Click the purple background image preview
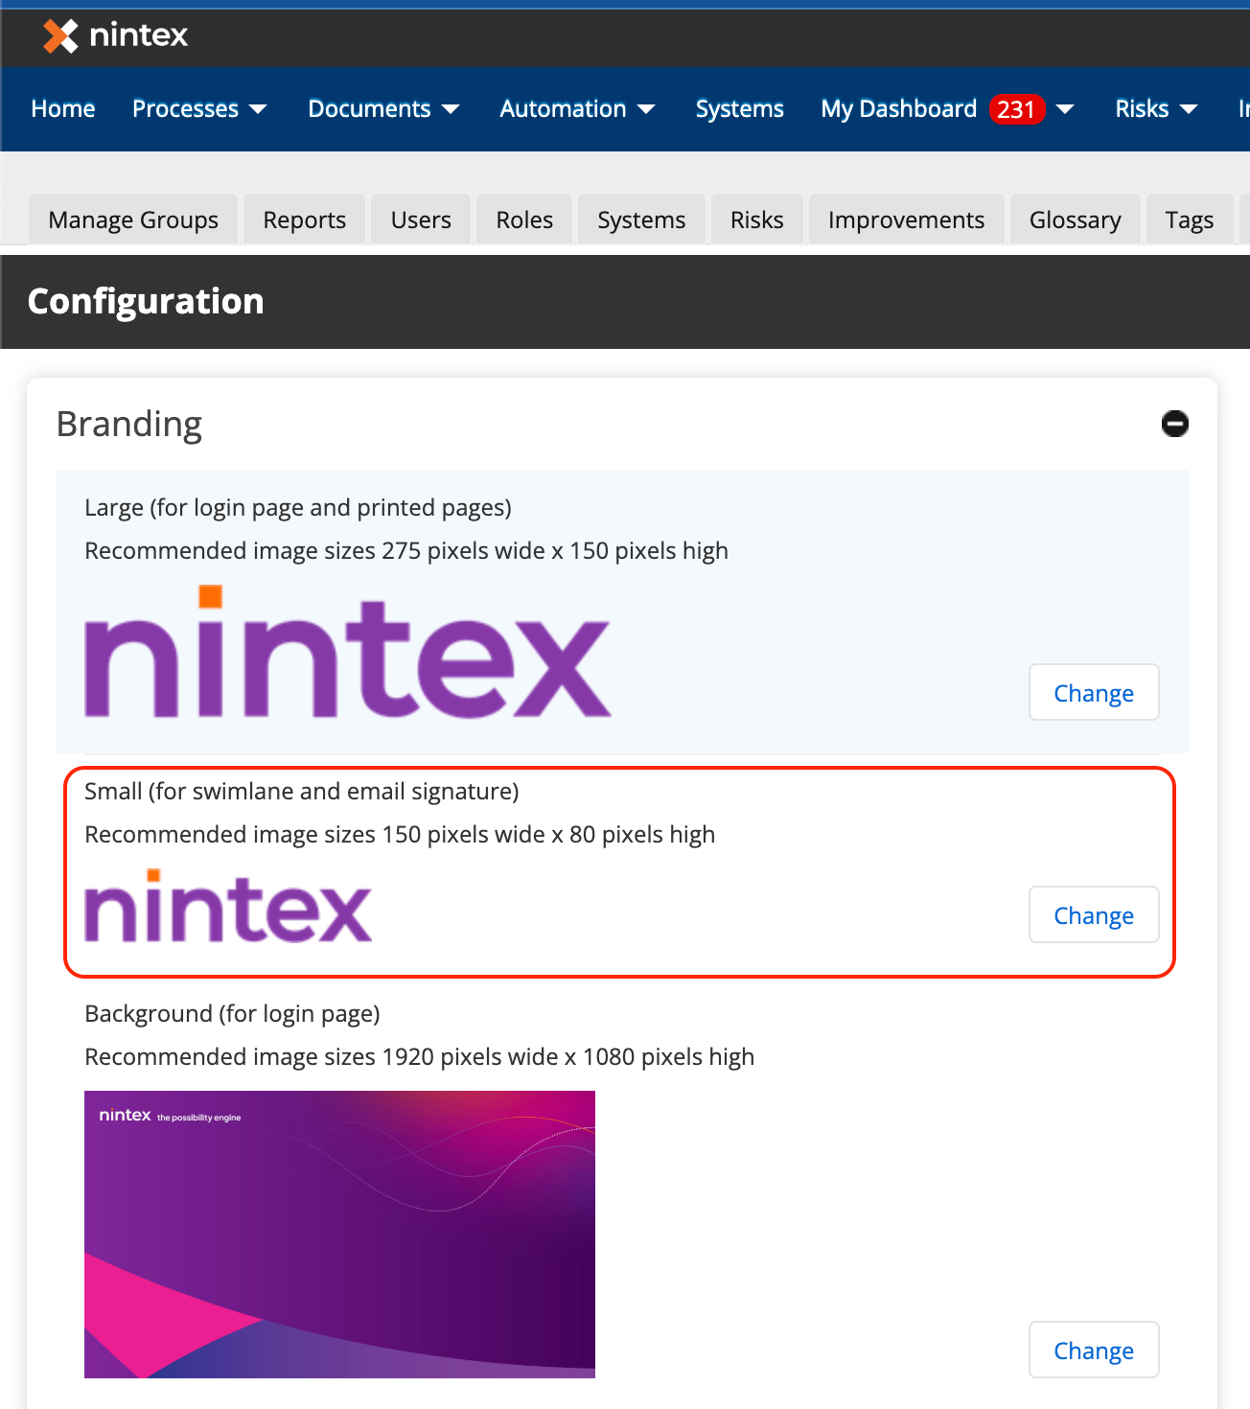 tap(339, 1235)
